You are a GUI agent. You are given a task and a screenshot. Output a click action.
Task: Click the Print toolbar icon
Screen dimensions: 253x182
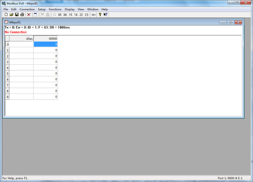(22, 15)
